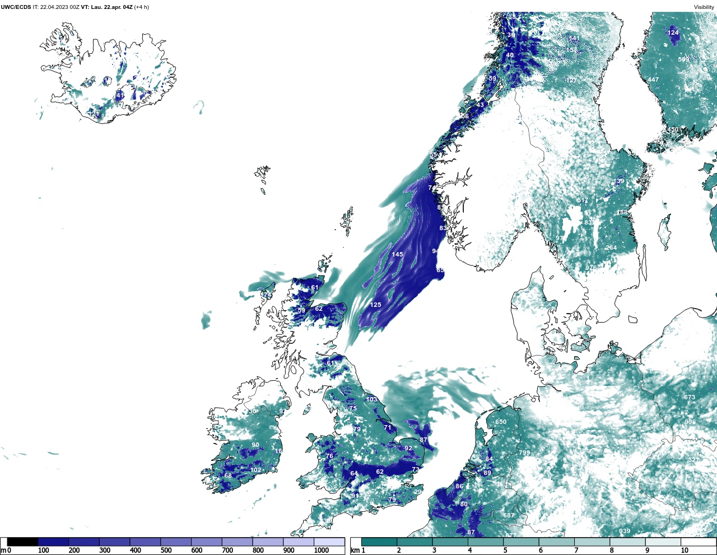Click the 100 m dark blue legend swatch

click(x=54, y=542)
